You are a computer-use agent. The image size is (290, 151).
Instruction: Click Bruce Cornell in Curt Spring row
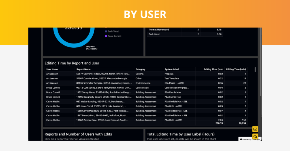53,88
